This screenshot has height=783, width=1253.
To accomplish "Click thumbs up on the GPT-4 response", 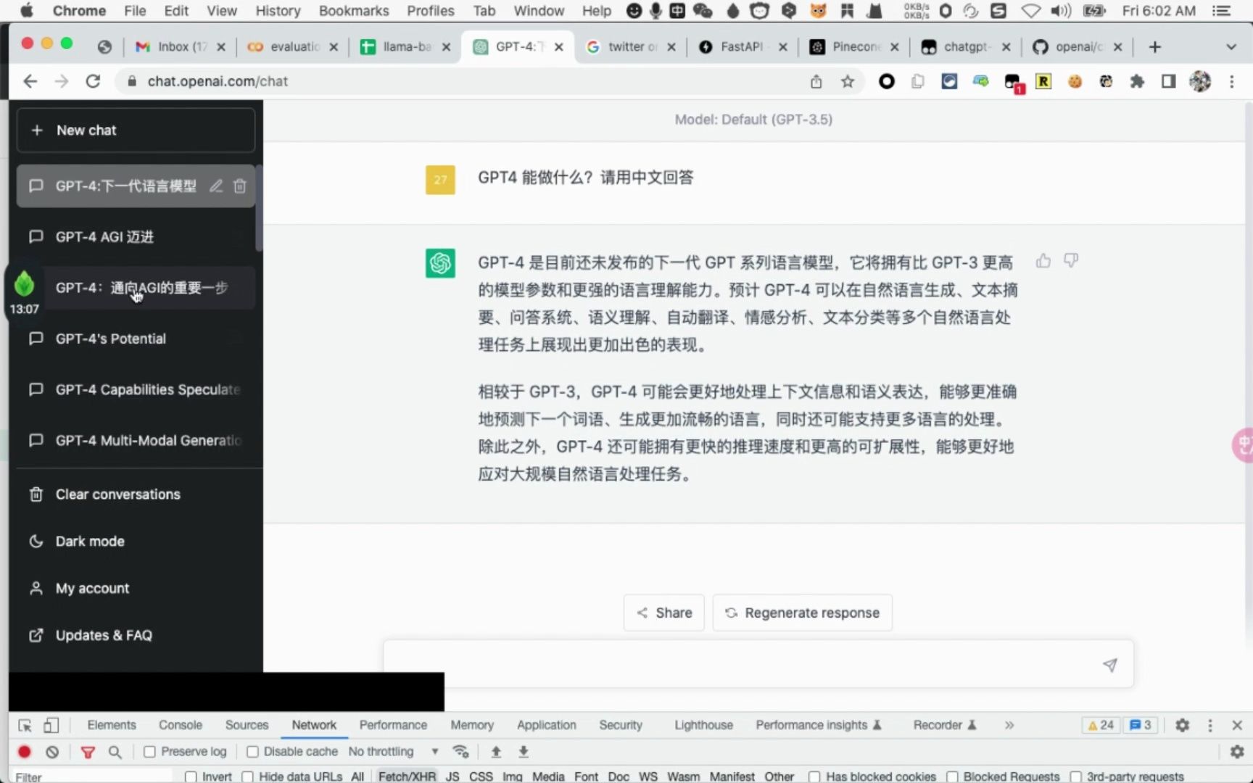I will [x=1043, y=261].
